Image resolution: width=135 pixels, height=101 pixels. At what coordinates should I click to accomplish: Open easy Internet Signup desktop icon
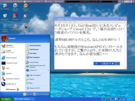click(26, 28)
